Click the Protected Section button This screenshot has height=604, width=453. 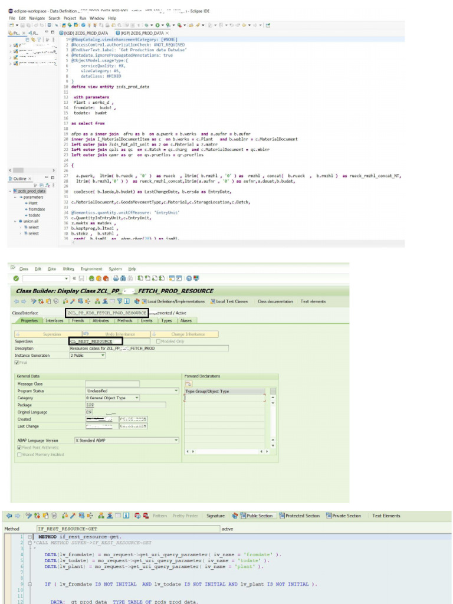click(299, 516)
